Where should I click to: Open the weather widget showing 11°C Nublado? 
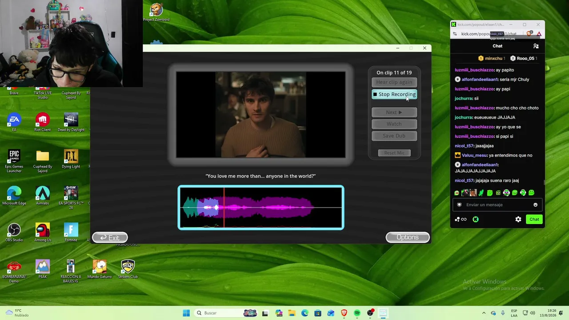click(x=17, y=313)
